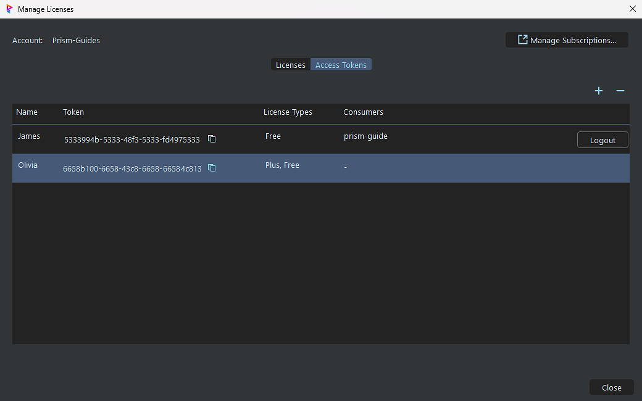Select the Access Tokens tab
Image resolution: width=642 pixels, height=401 pixels.
341,65
